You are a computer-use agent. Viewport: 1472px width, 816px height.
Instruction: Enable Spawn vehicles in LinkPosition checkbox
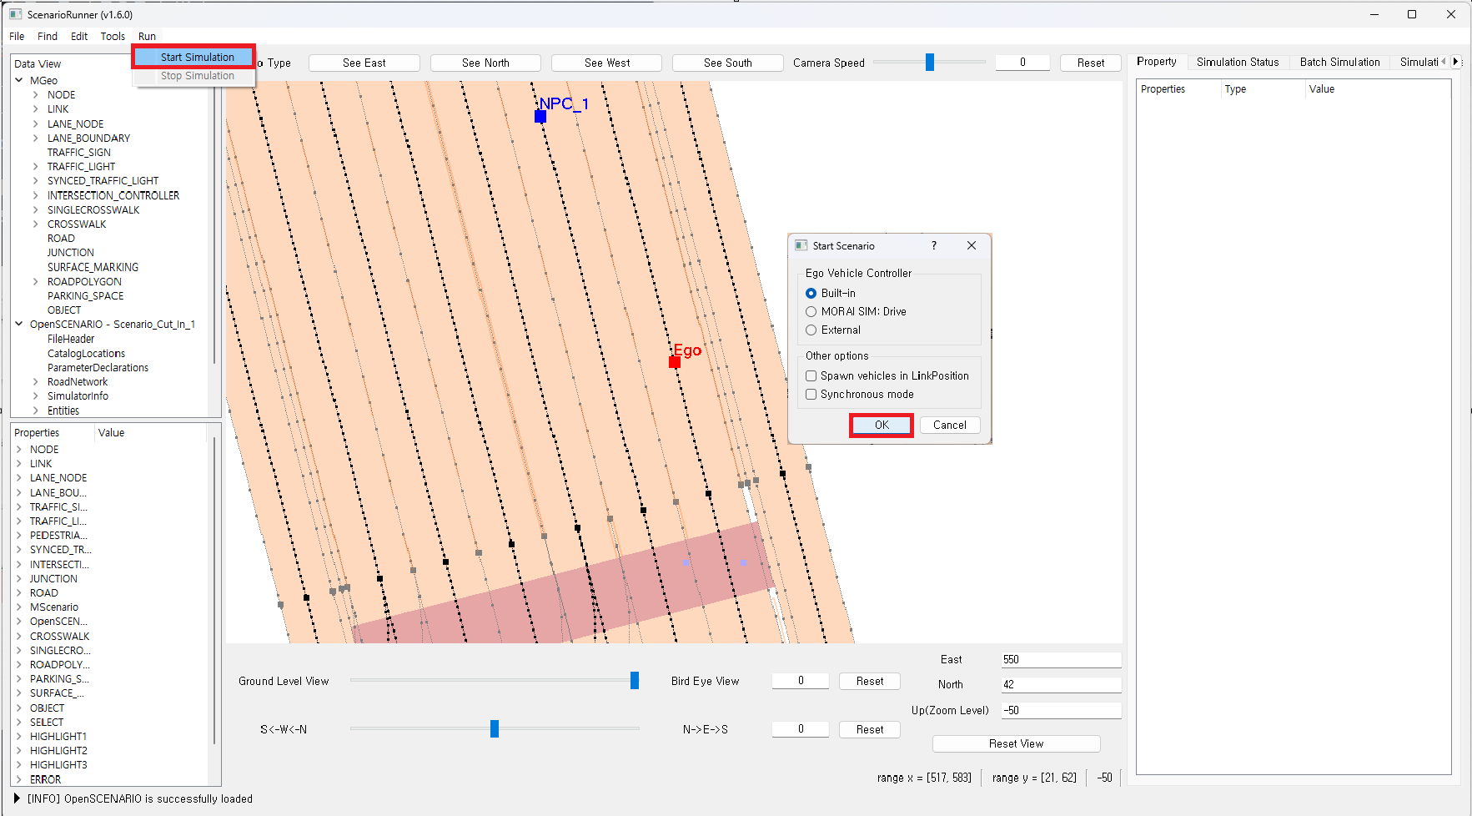click(811, 376)
